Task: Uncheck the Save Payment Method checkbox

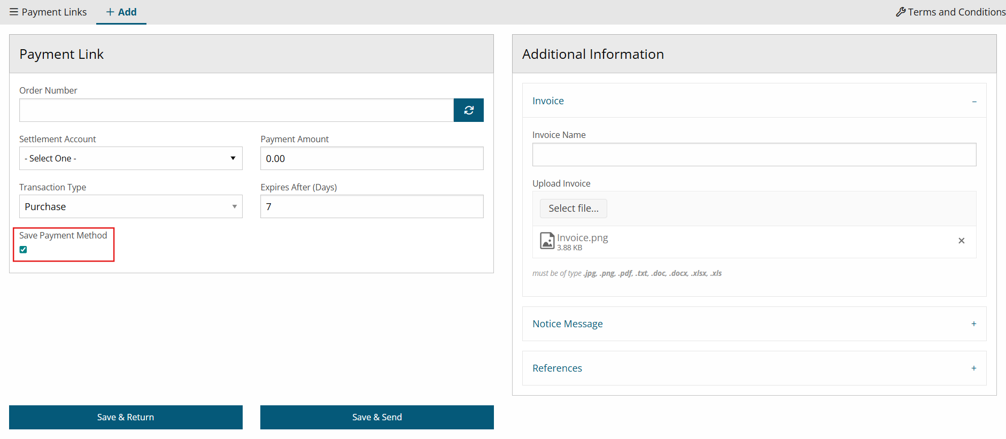Action: coord(24,250)
